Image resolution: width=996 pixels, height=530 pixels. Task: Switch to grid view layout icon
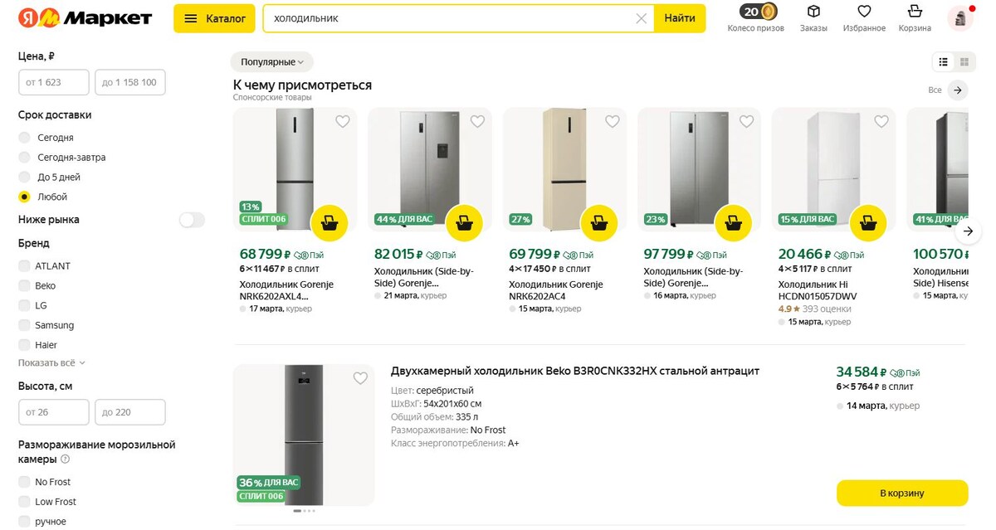[964, 61]
